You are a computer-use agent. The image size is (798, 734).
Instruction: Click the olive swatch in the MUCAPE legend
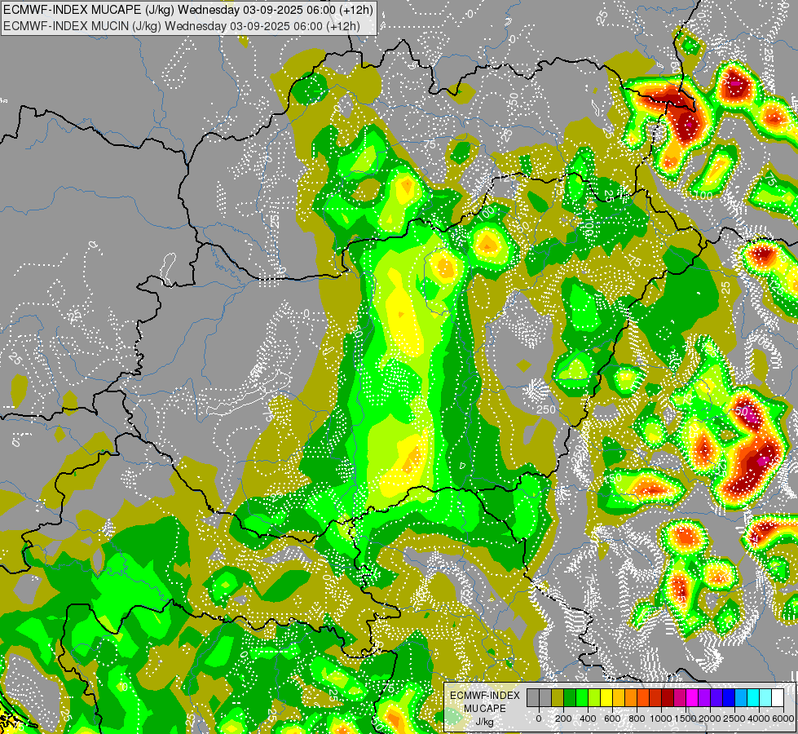tap(558, 698)
